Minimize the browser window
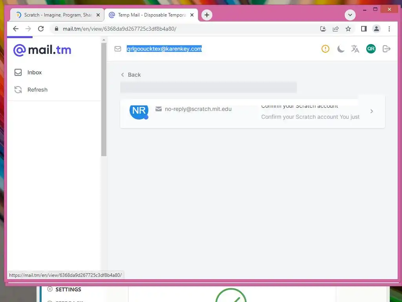 click(x=365, y=9)
